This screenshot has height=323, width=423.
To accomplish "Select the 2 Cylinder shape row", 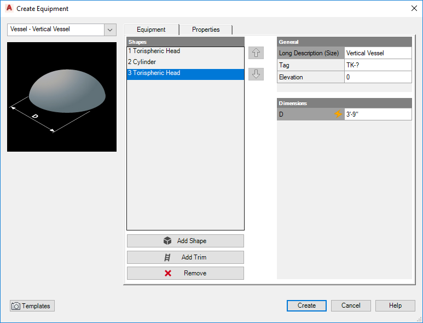I will [186, 62].
